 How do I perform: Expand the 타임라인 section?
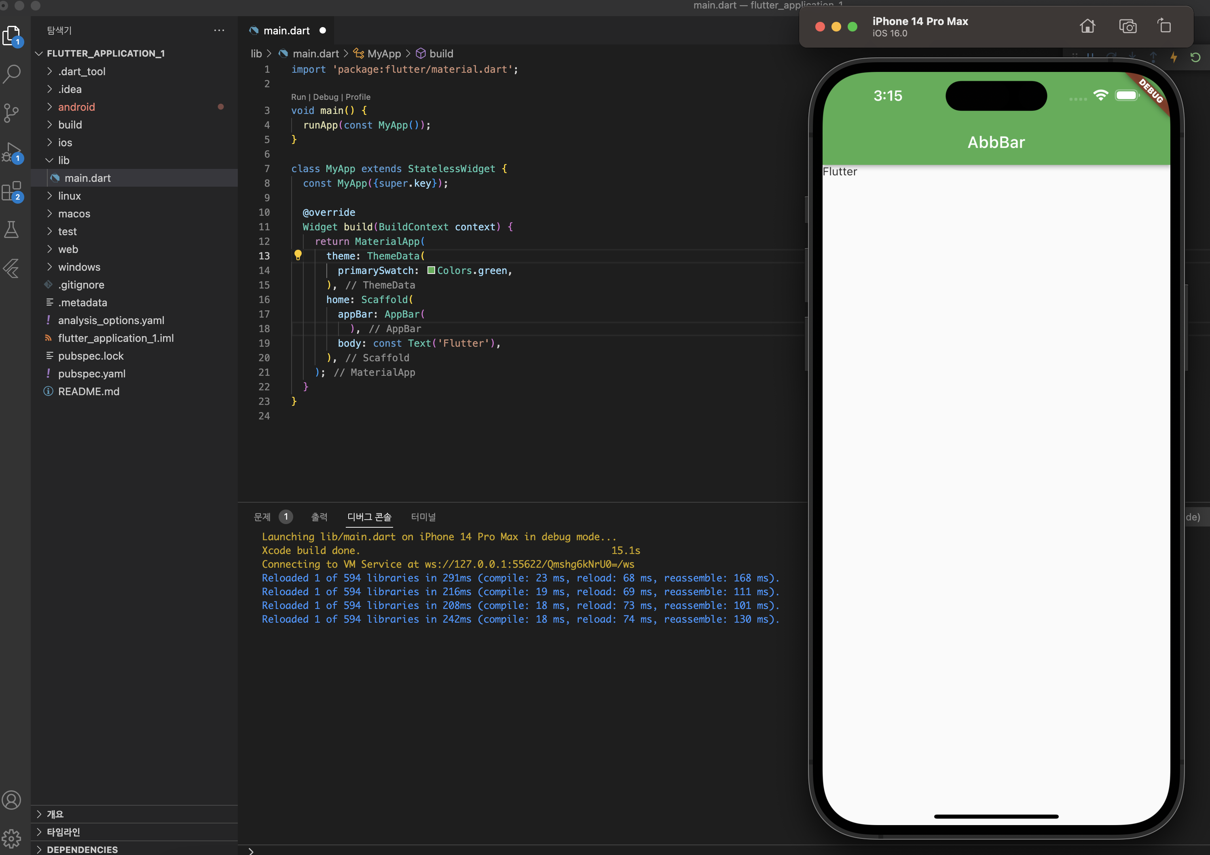pos(63,832)
